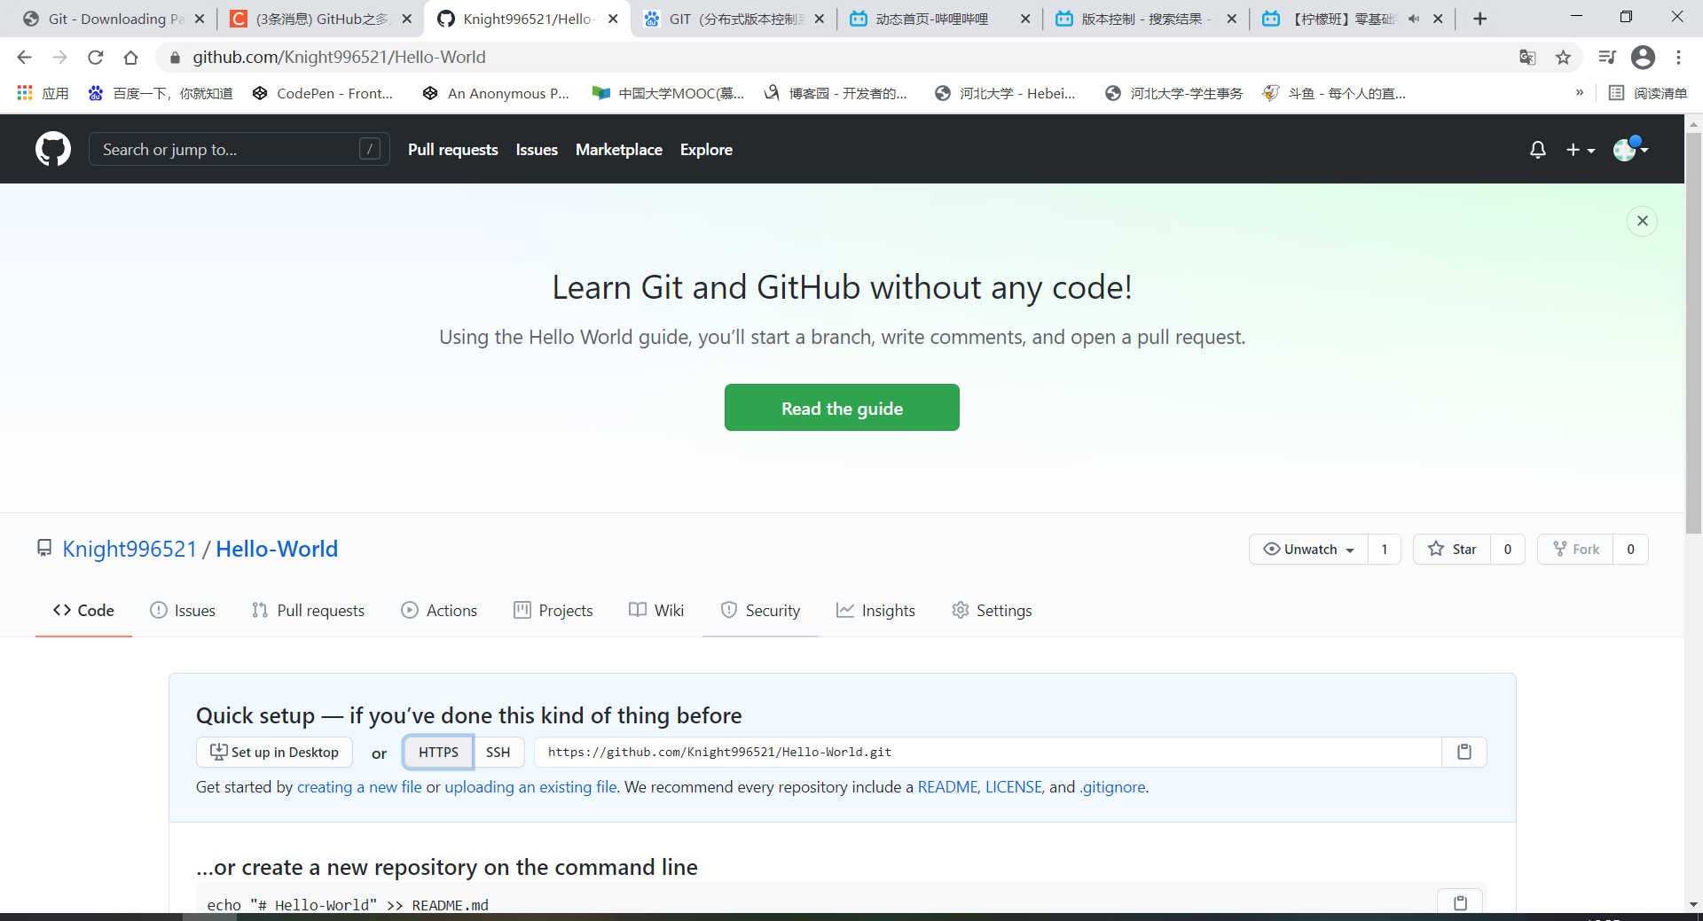Image resolution: width=1703 pixels, height=921 pixels.
Task: Click the Knight996521 owner link
Action: [129, 549]
